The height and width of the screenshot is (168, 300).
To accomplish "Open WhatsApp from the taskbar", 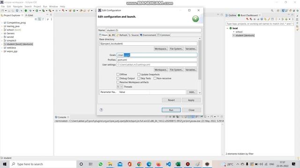I will tap(100, 164).
